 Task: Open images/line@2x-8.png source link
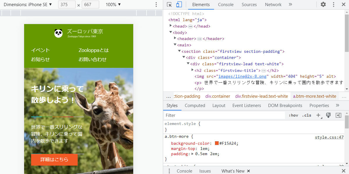242,77
